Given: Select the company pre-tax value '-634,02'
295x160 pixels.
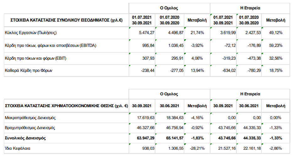Looking at the screenshot, I should (229, 70).
